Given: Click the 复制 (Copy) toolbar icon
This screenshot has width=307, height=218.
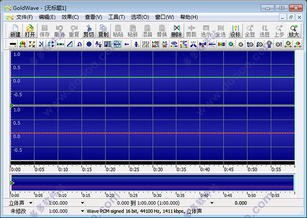Looking at the screenshot, I should tap(103, 31).
